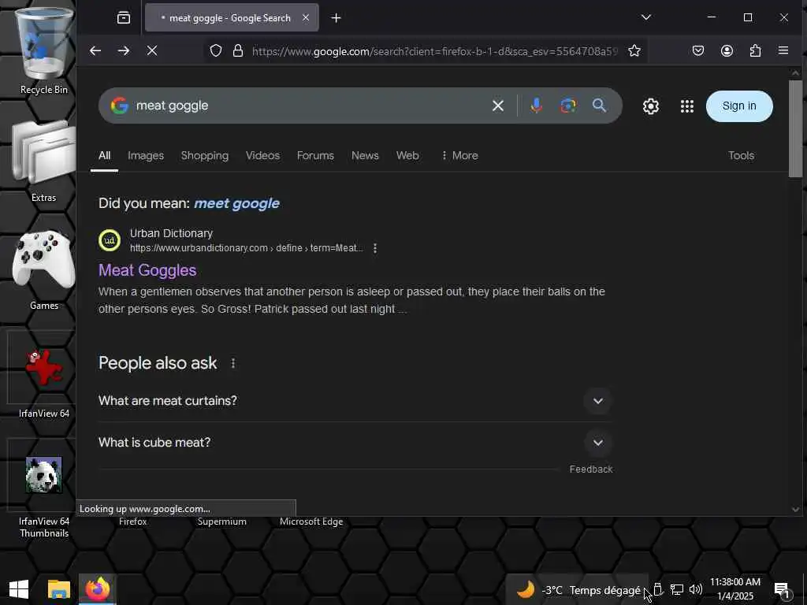This screenshot has height=605, width=807.
Task: Switch to Videos results tab
Action: click(x=262, y=155)
